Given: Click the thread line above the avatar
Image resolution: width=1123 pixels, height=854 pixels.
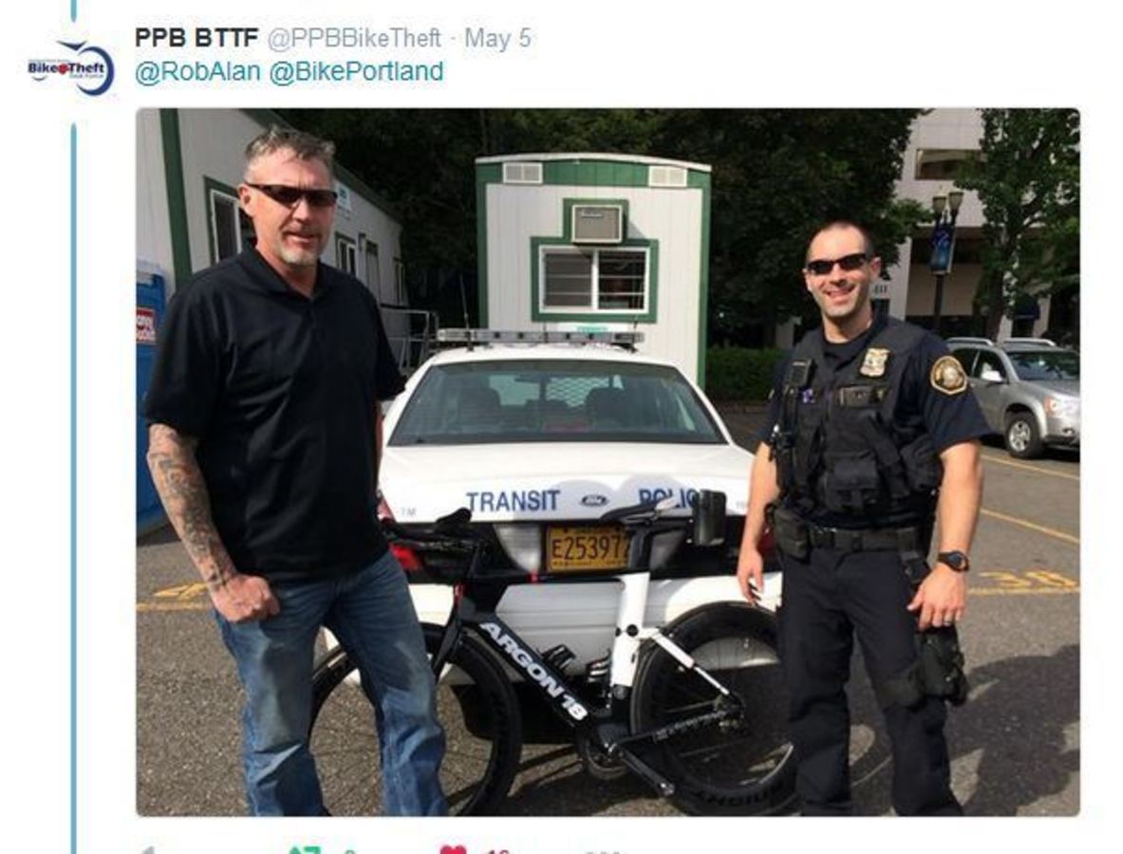Looking at the screenshot, I should (x=73, y=10).
